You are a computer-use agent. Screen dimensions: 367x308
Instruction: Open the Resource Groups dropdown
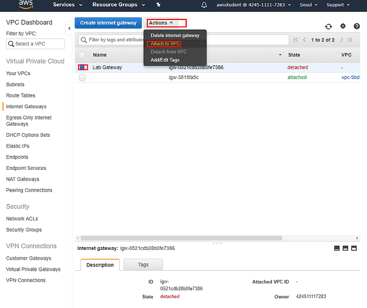pos(119,5)
